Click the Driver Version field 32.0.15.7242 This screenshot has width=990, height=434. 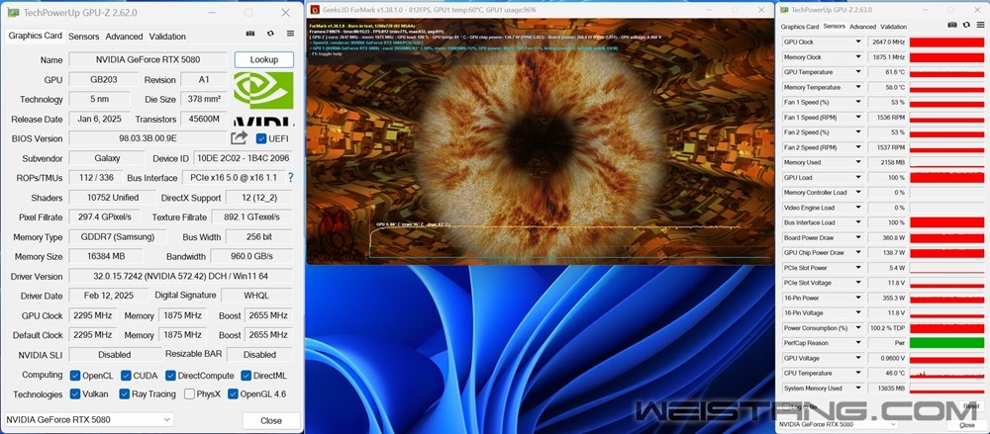(x=180, y=276)
